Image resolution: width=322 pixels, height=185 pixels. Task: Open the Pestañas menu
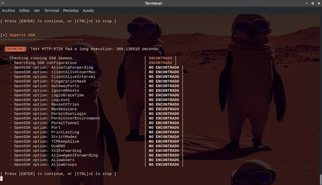71,10
